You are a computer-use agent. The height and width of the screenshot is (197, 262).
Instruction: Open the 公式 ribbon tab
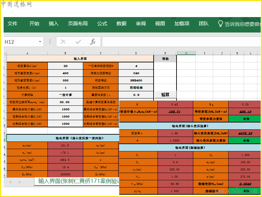[x=102, y=24]
